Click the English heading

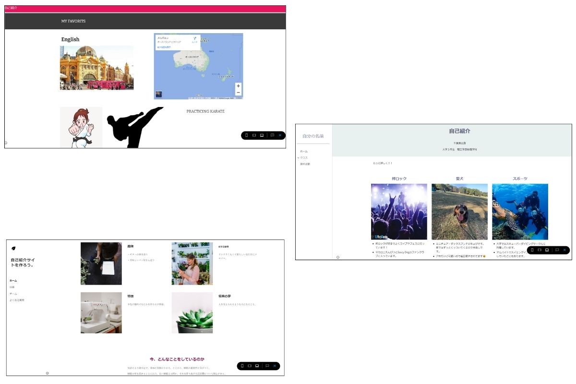[70, 39]
